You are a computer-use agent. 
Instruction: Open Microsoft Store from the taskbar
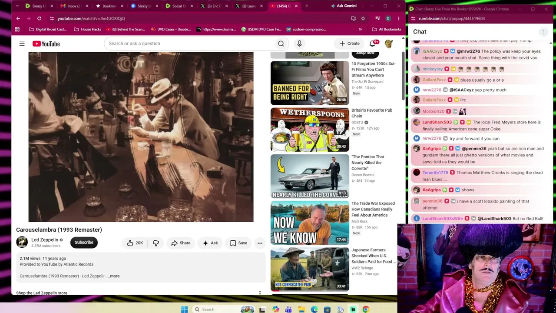(327, 310)
